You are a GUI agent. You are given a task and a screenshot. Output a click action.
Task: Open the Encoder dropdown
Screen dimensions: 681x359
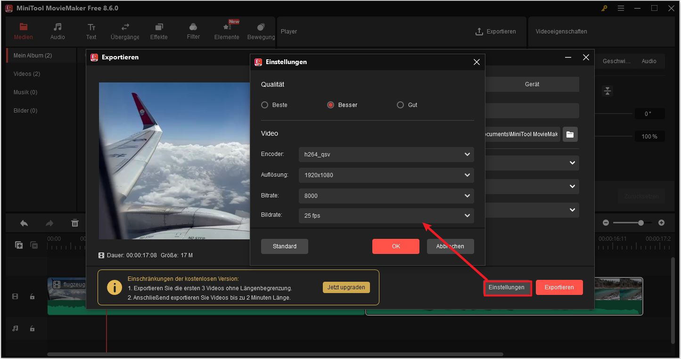tap(386, 154)
